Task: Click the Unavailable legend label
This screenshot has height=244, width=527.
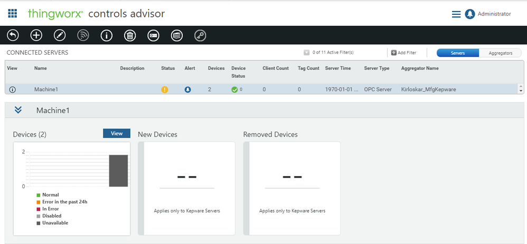Action: point(55,223)
